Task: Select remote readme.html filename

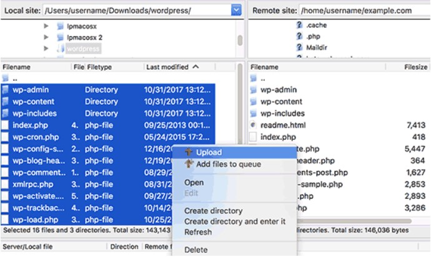Action: coord(283,125)
